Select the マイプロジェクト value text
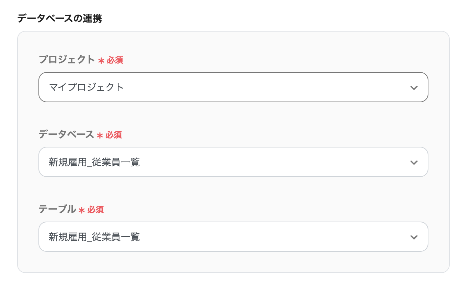This screenshot has width=471, height=284. tap(86, 87)
